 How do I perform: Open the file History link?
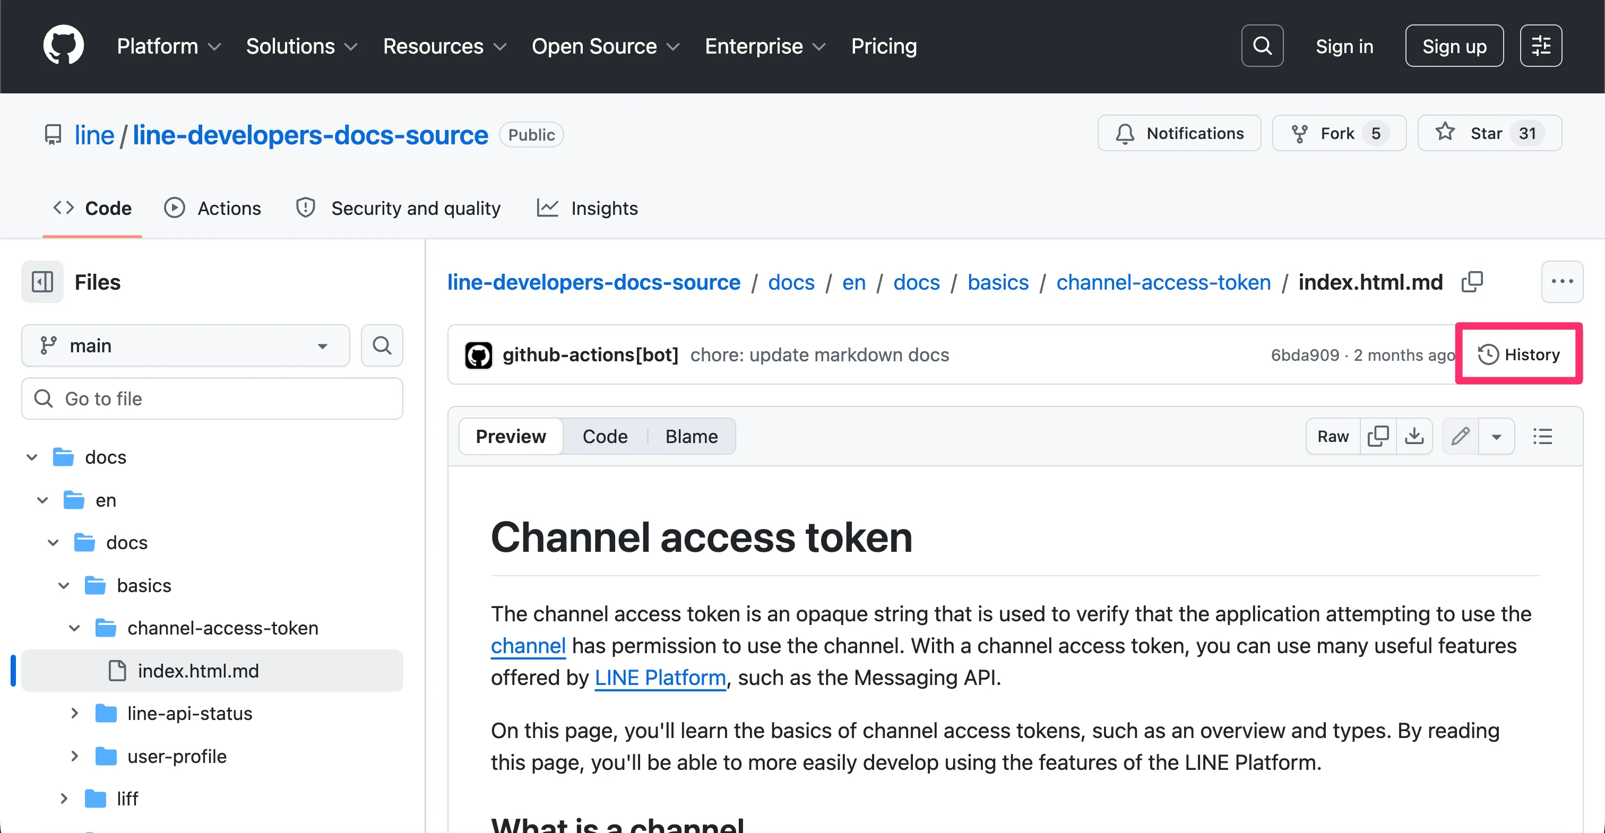pyautogui.click(x=1518, y=354)
